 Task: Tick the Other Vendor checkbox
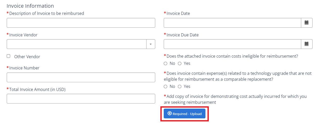pos(8,56)
